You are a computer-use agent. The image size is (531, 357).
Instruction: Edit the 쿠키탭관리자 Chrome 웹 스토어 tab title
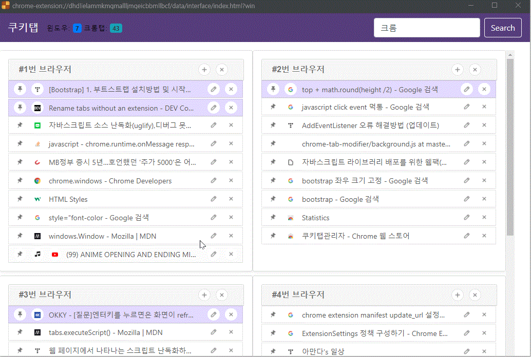pyautogui.click(x=467, y=236)
